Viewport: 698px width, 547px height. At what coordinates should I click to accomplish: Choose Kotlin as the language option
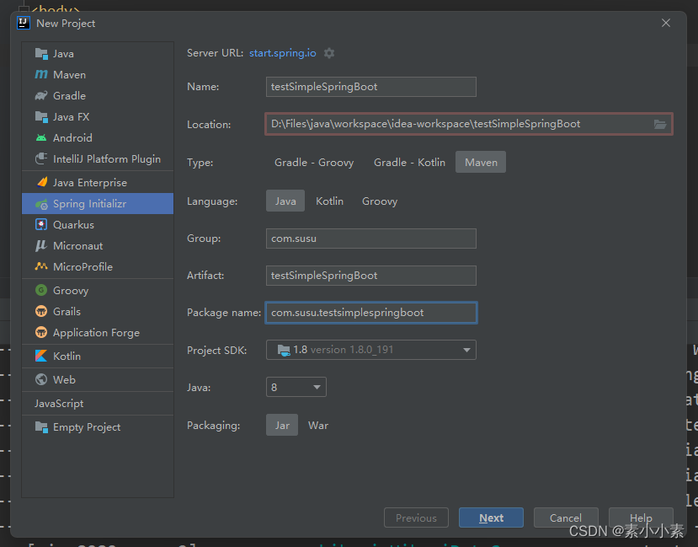click(329, 201)
